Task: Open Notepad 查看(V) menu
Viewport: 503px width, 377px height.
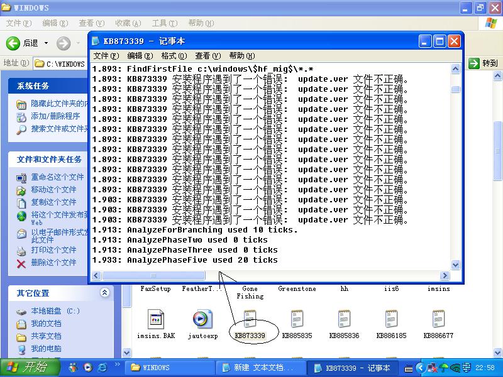Action: [x=208, y=56]
